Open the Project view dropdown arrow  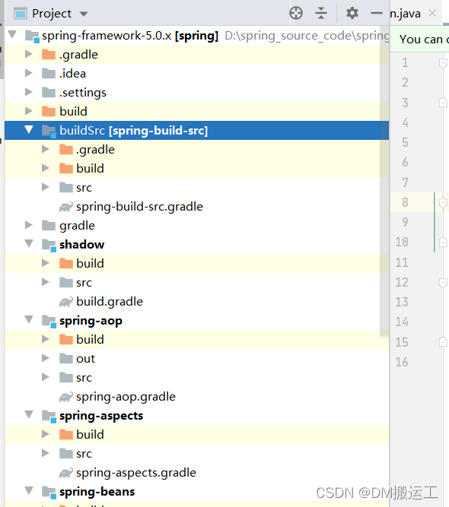84,14
